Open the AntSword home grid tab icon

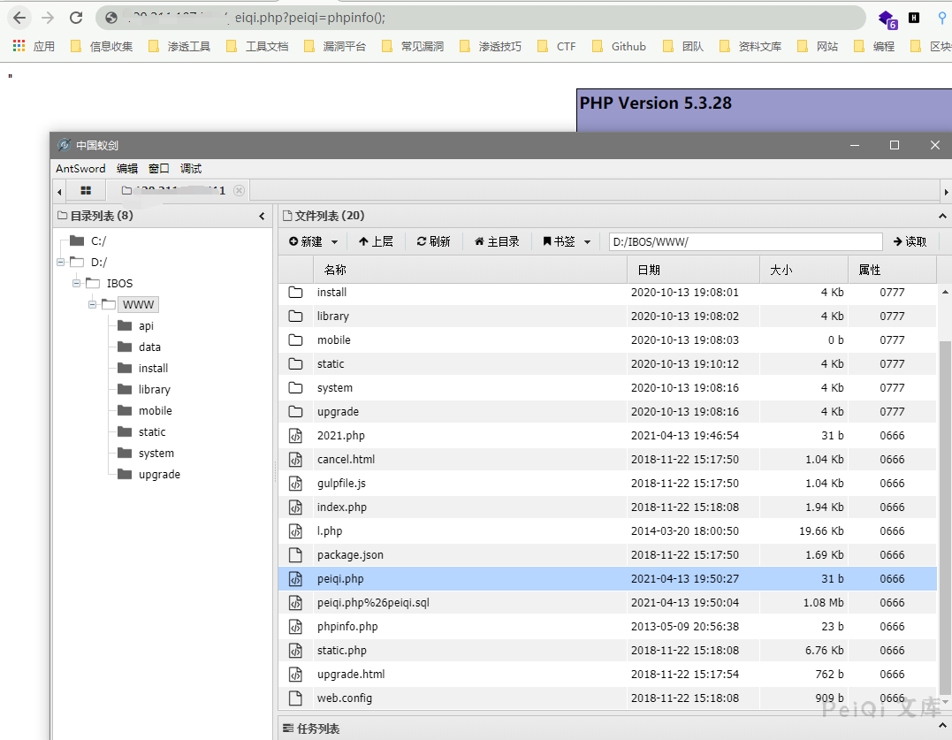tap(86, 190)
